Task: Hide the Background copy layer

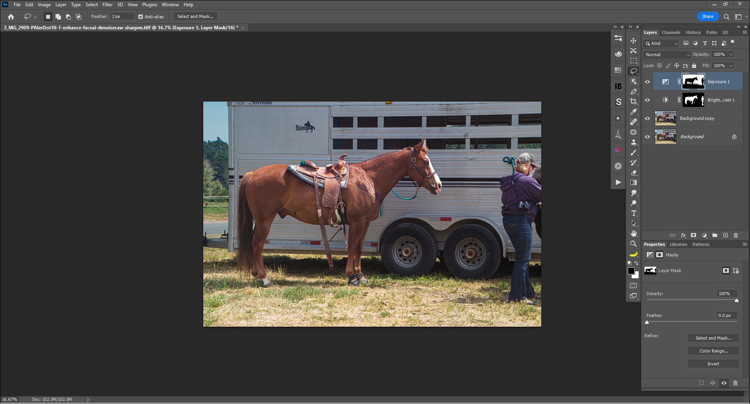Action: point(647,118)
